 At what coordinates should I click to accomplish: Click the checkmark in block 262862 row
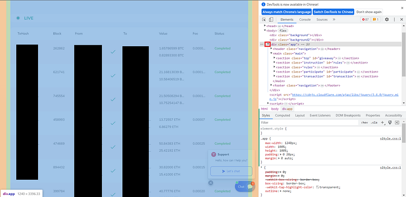click(113, 52)
